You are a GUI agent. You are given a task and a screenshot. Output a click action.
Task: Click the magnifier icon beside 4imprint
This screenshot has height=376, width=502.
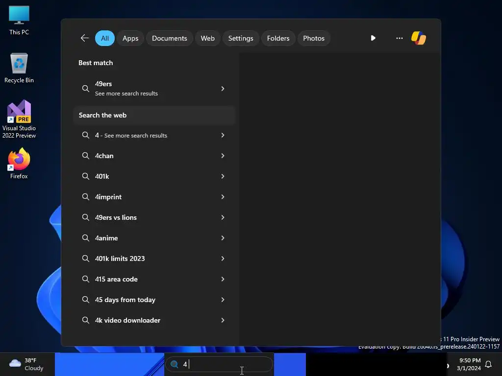[x=85, y=197]
